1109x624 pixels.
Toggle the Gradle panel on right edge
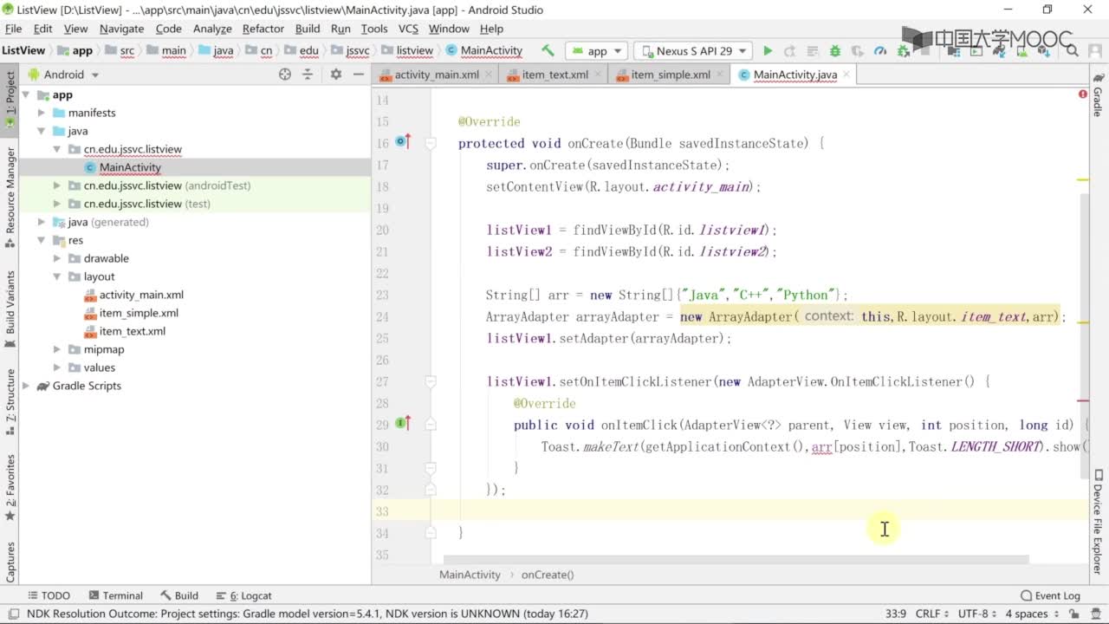tap(1098, 94)
